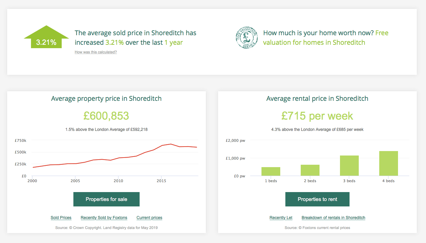Open Breakdown of rentals in Shoreditch
This screenshot has width=426, height=243.
pos(333,218)
